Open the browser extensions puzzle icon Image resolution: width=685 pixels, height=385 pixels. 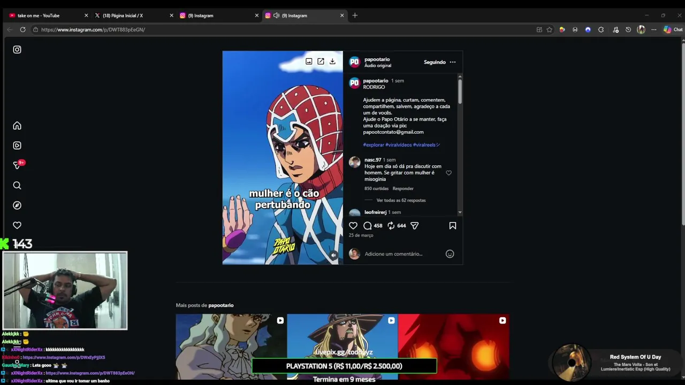601,29
